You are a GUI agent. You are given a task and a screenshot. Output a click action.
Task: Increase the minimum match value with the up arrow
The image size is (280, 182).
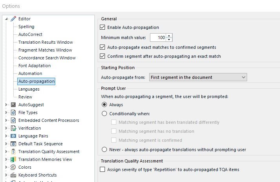(169, 36)
